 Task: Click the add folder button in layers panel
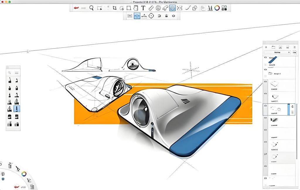(x=273, y=47)
